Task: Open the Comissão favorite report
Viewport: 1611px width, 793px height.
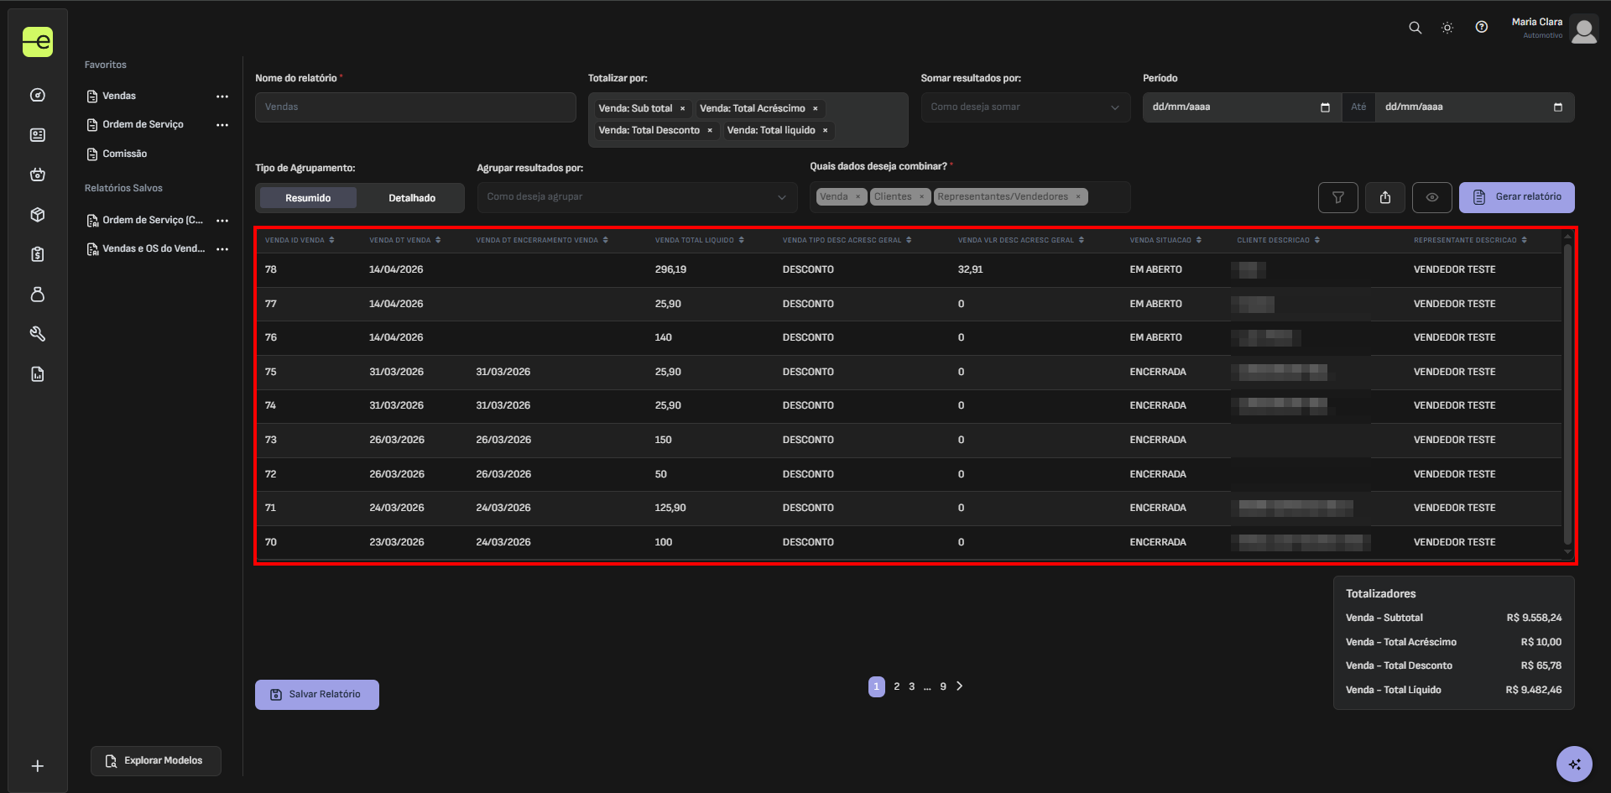Action: (124, 154)
